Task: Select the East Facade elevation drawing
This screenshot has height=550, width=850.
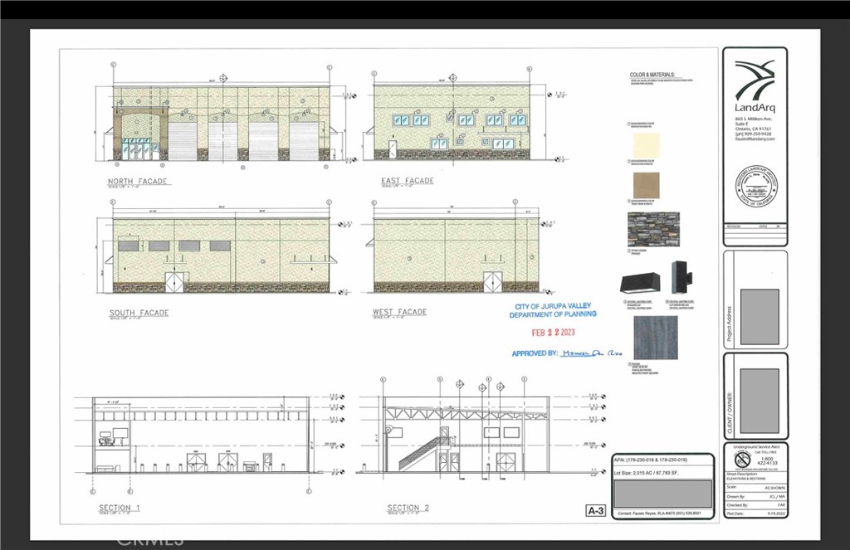Action: 452,121
